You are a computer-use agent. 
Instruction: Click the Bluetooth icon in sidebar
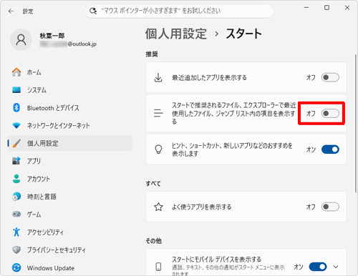[x=16, y=108]
